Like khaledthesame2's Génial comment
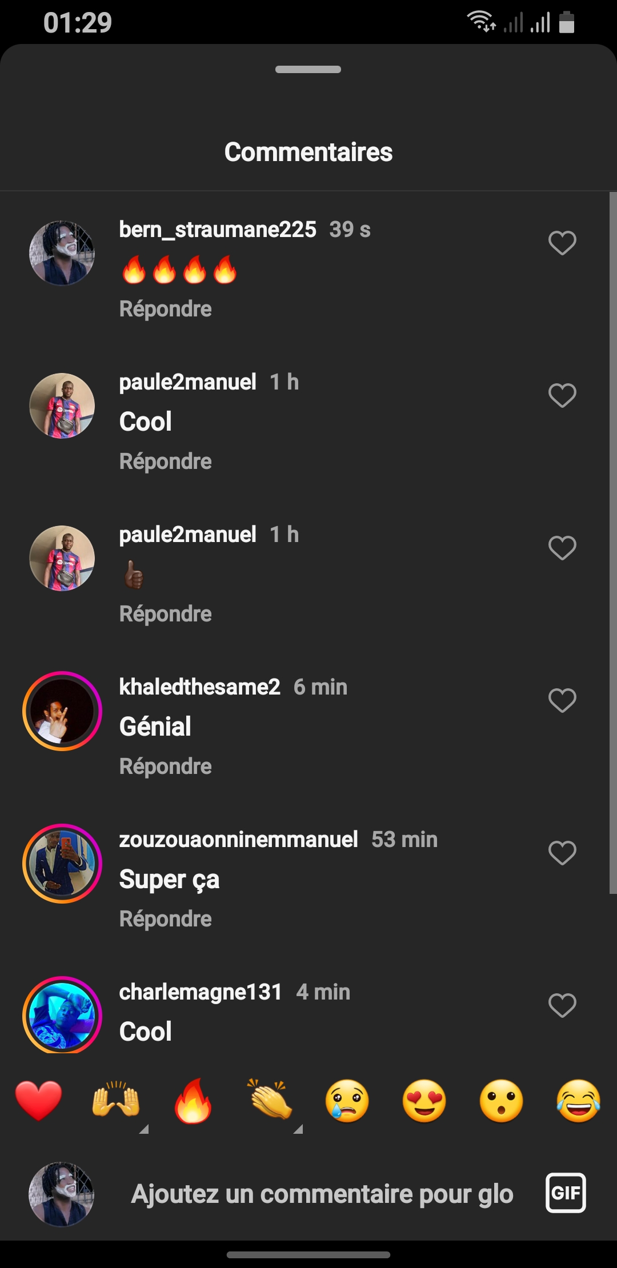This screenshot has height=1268, width=617. pos(562,700)
